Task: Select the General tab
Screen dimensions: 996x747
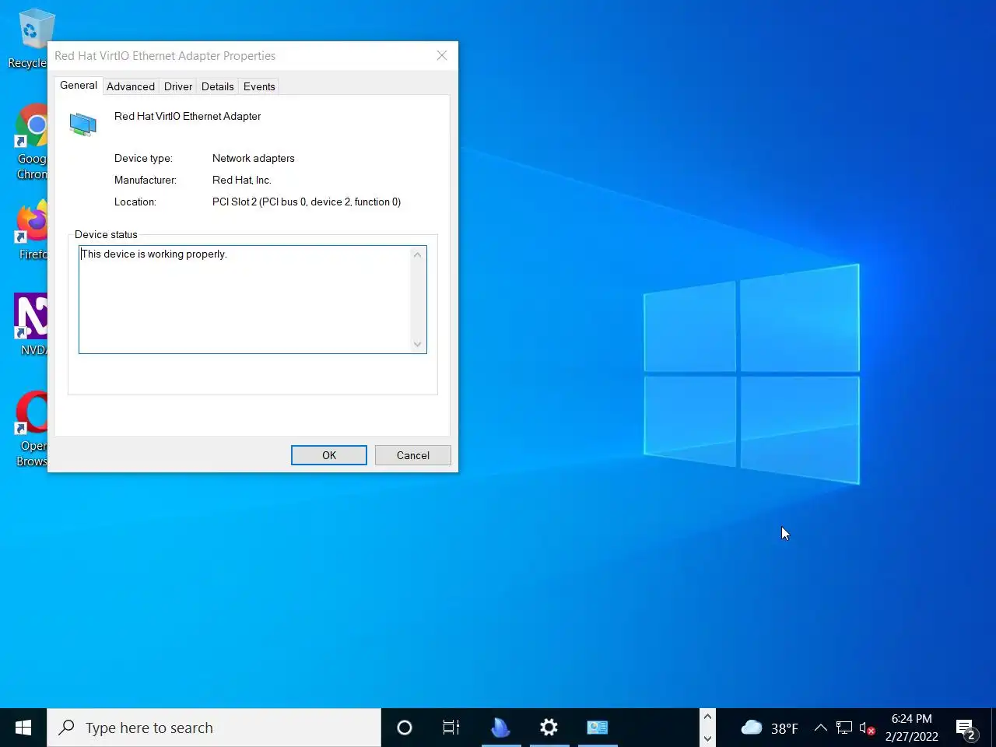Action: pos(79,86)
